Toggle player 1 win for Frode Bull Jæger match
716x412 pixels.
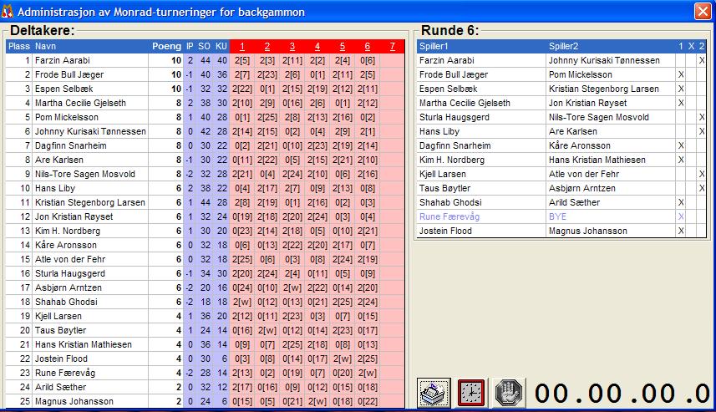tap(680, 74)
